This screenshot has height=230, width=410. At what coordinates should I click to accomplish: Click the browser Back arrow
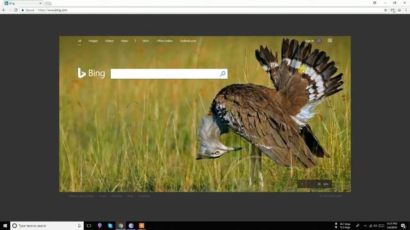tap(4, 10)
